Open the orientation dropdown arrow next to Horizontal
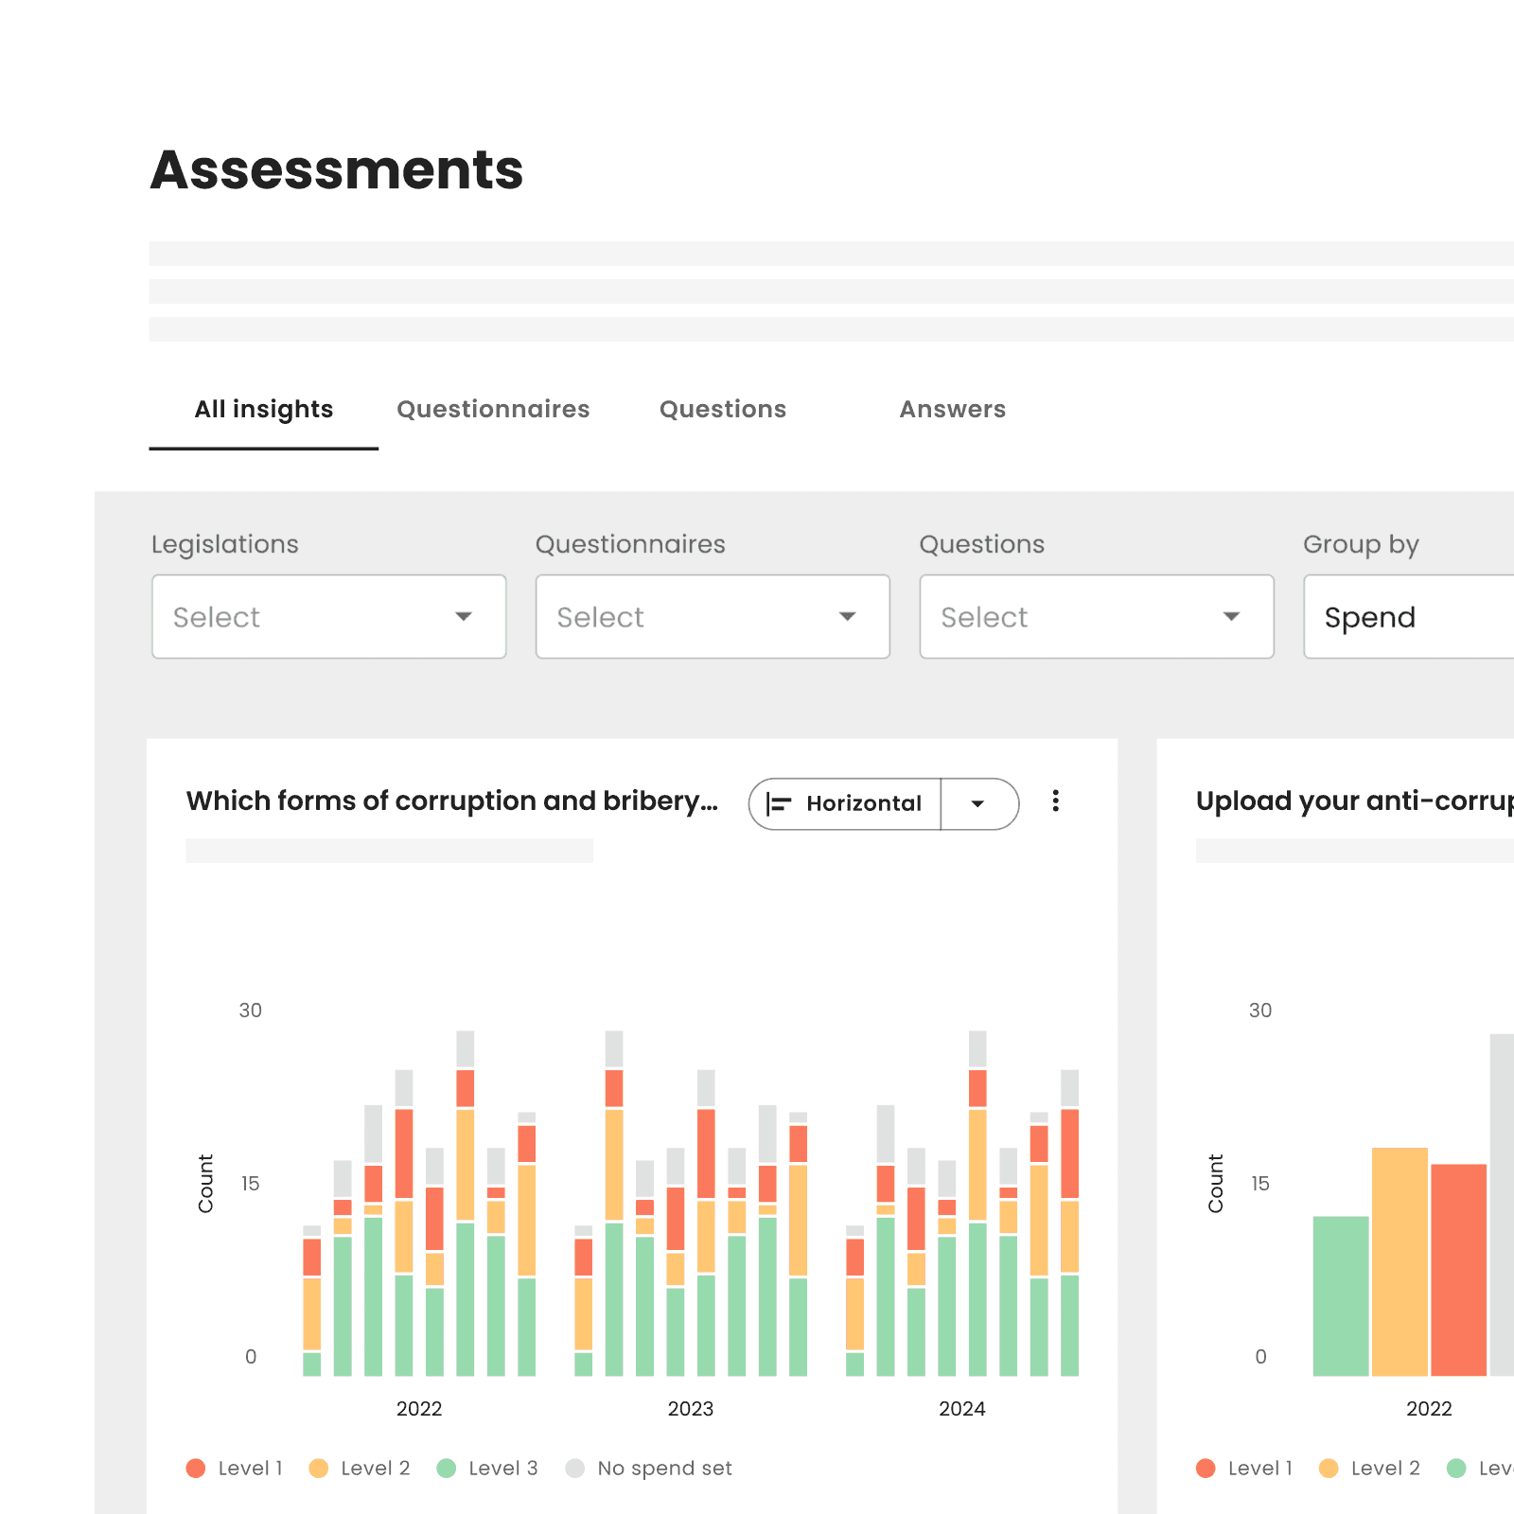Image resolution: width=1514 pixels, height=1514 pixels. [979, 803]
